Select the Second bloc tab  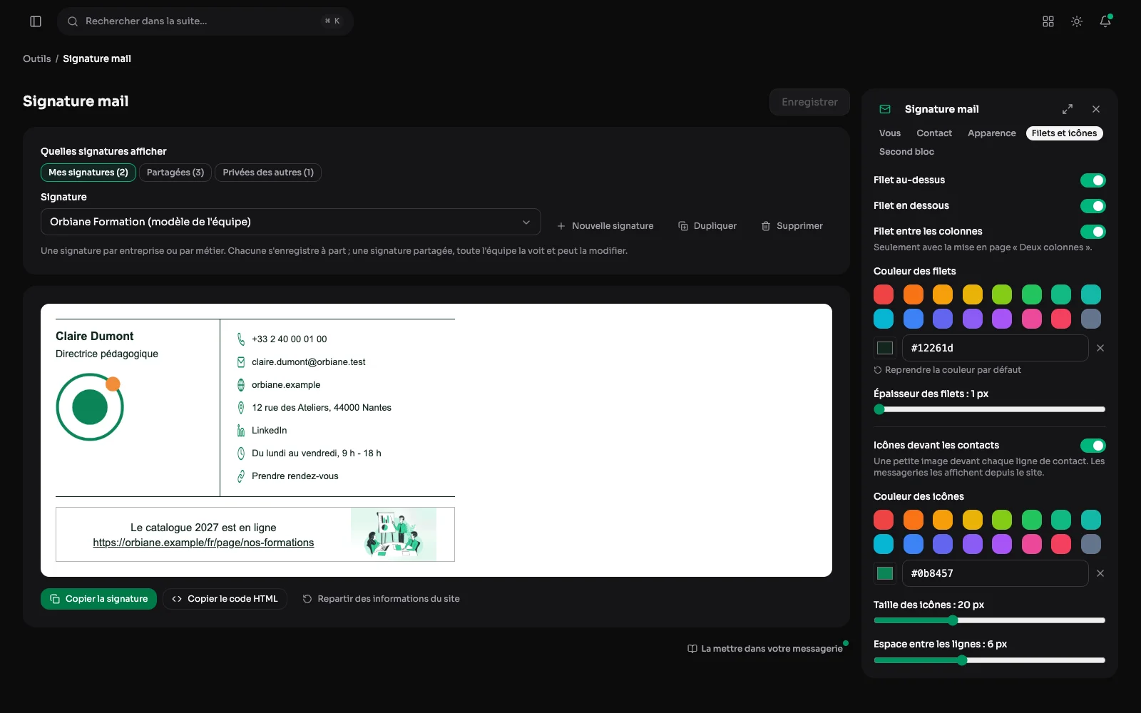pyautogui.click(x=906, y=152)
